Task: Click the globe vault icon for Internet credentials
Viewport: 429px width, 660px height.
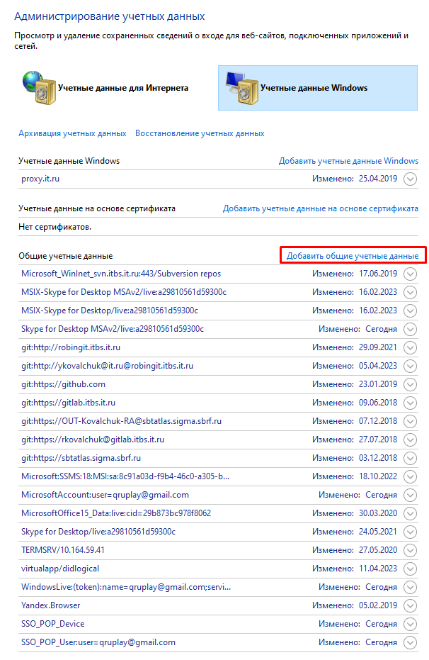Action: pyautogui.click(x=39, y=88)
